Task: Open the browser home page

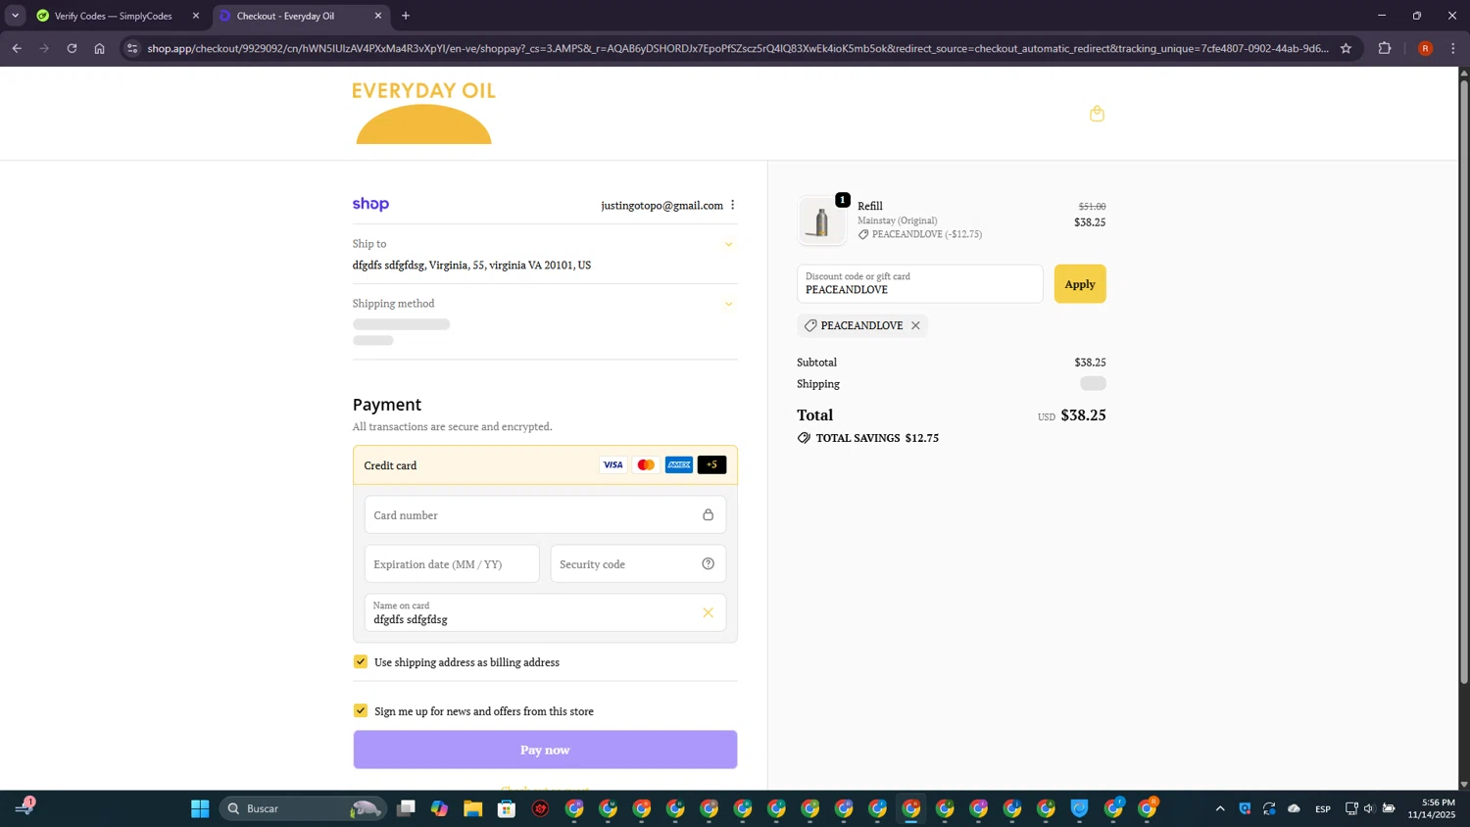Action: pos(99,48)
